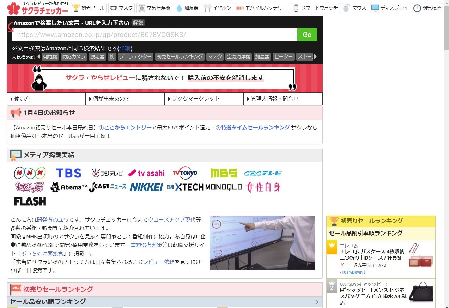Click the CBCテレビ media logo

coord(263,173)
